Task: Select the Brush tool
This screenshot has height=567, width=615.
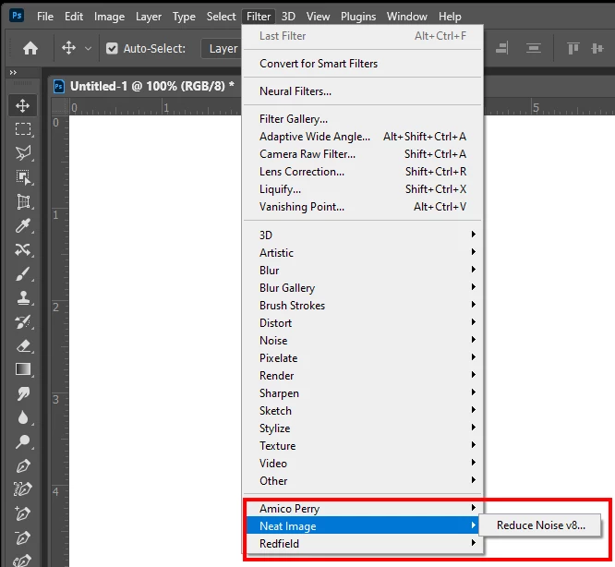Action: pyautogui.click(x=23, y=273)
